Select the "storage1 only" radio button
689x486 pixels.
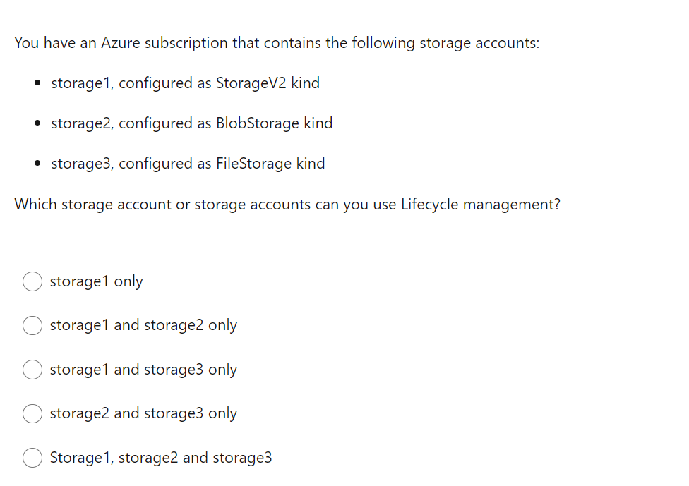32,281
